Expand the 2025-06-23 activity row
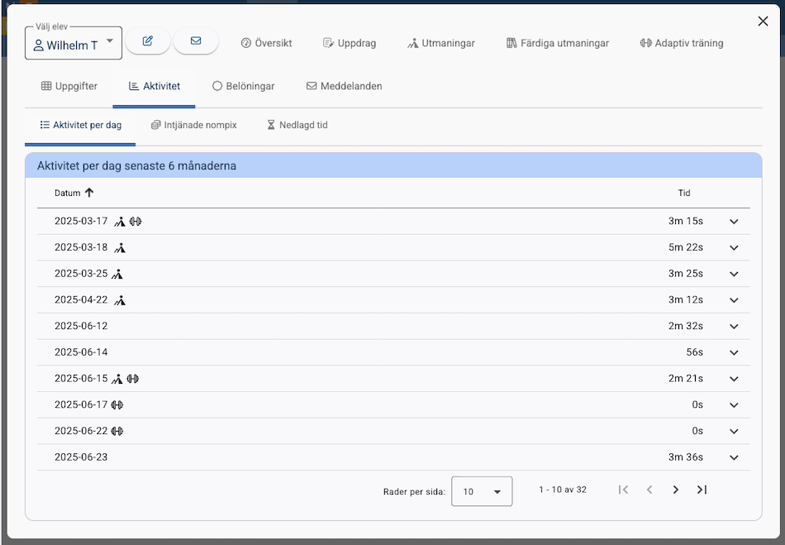785x545 pixels. [x=734, y=457]
